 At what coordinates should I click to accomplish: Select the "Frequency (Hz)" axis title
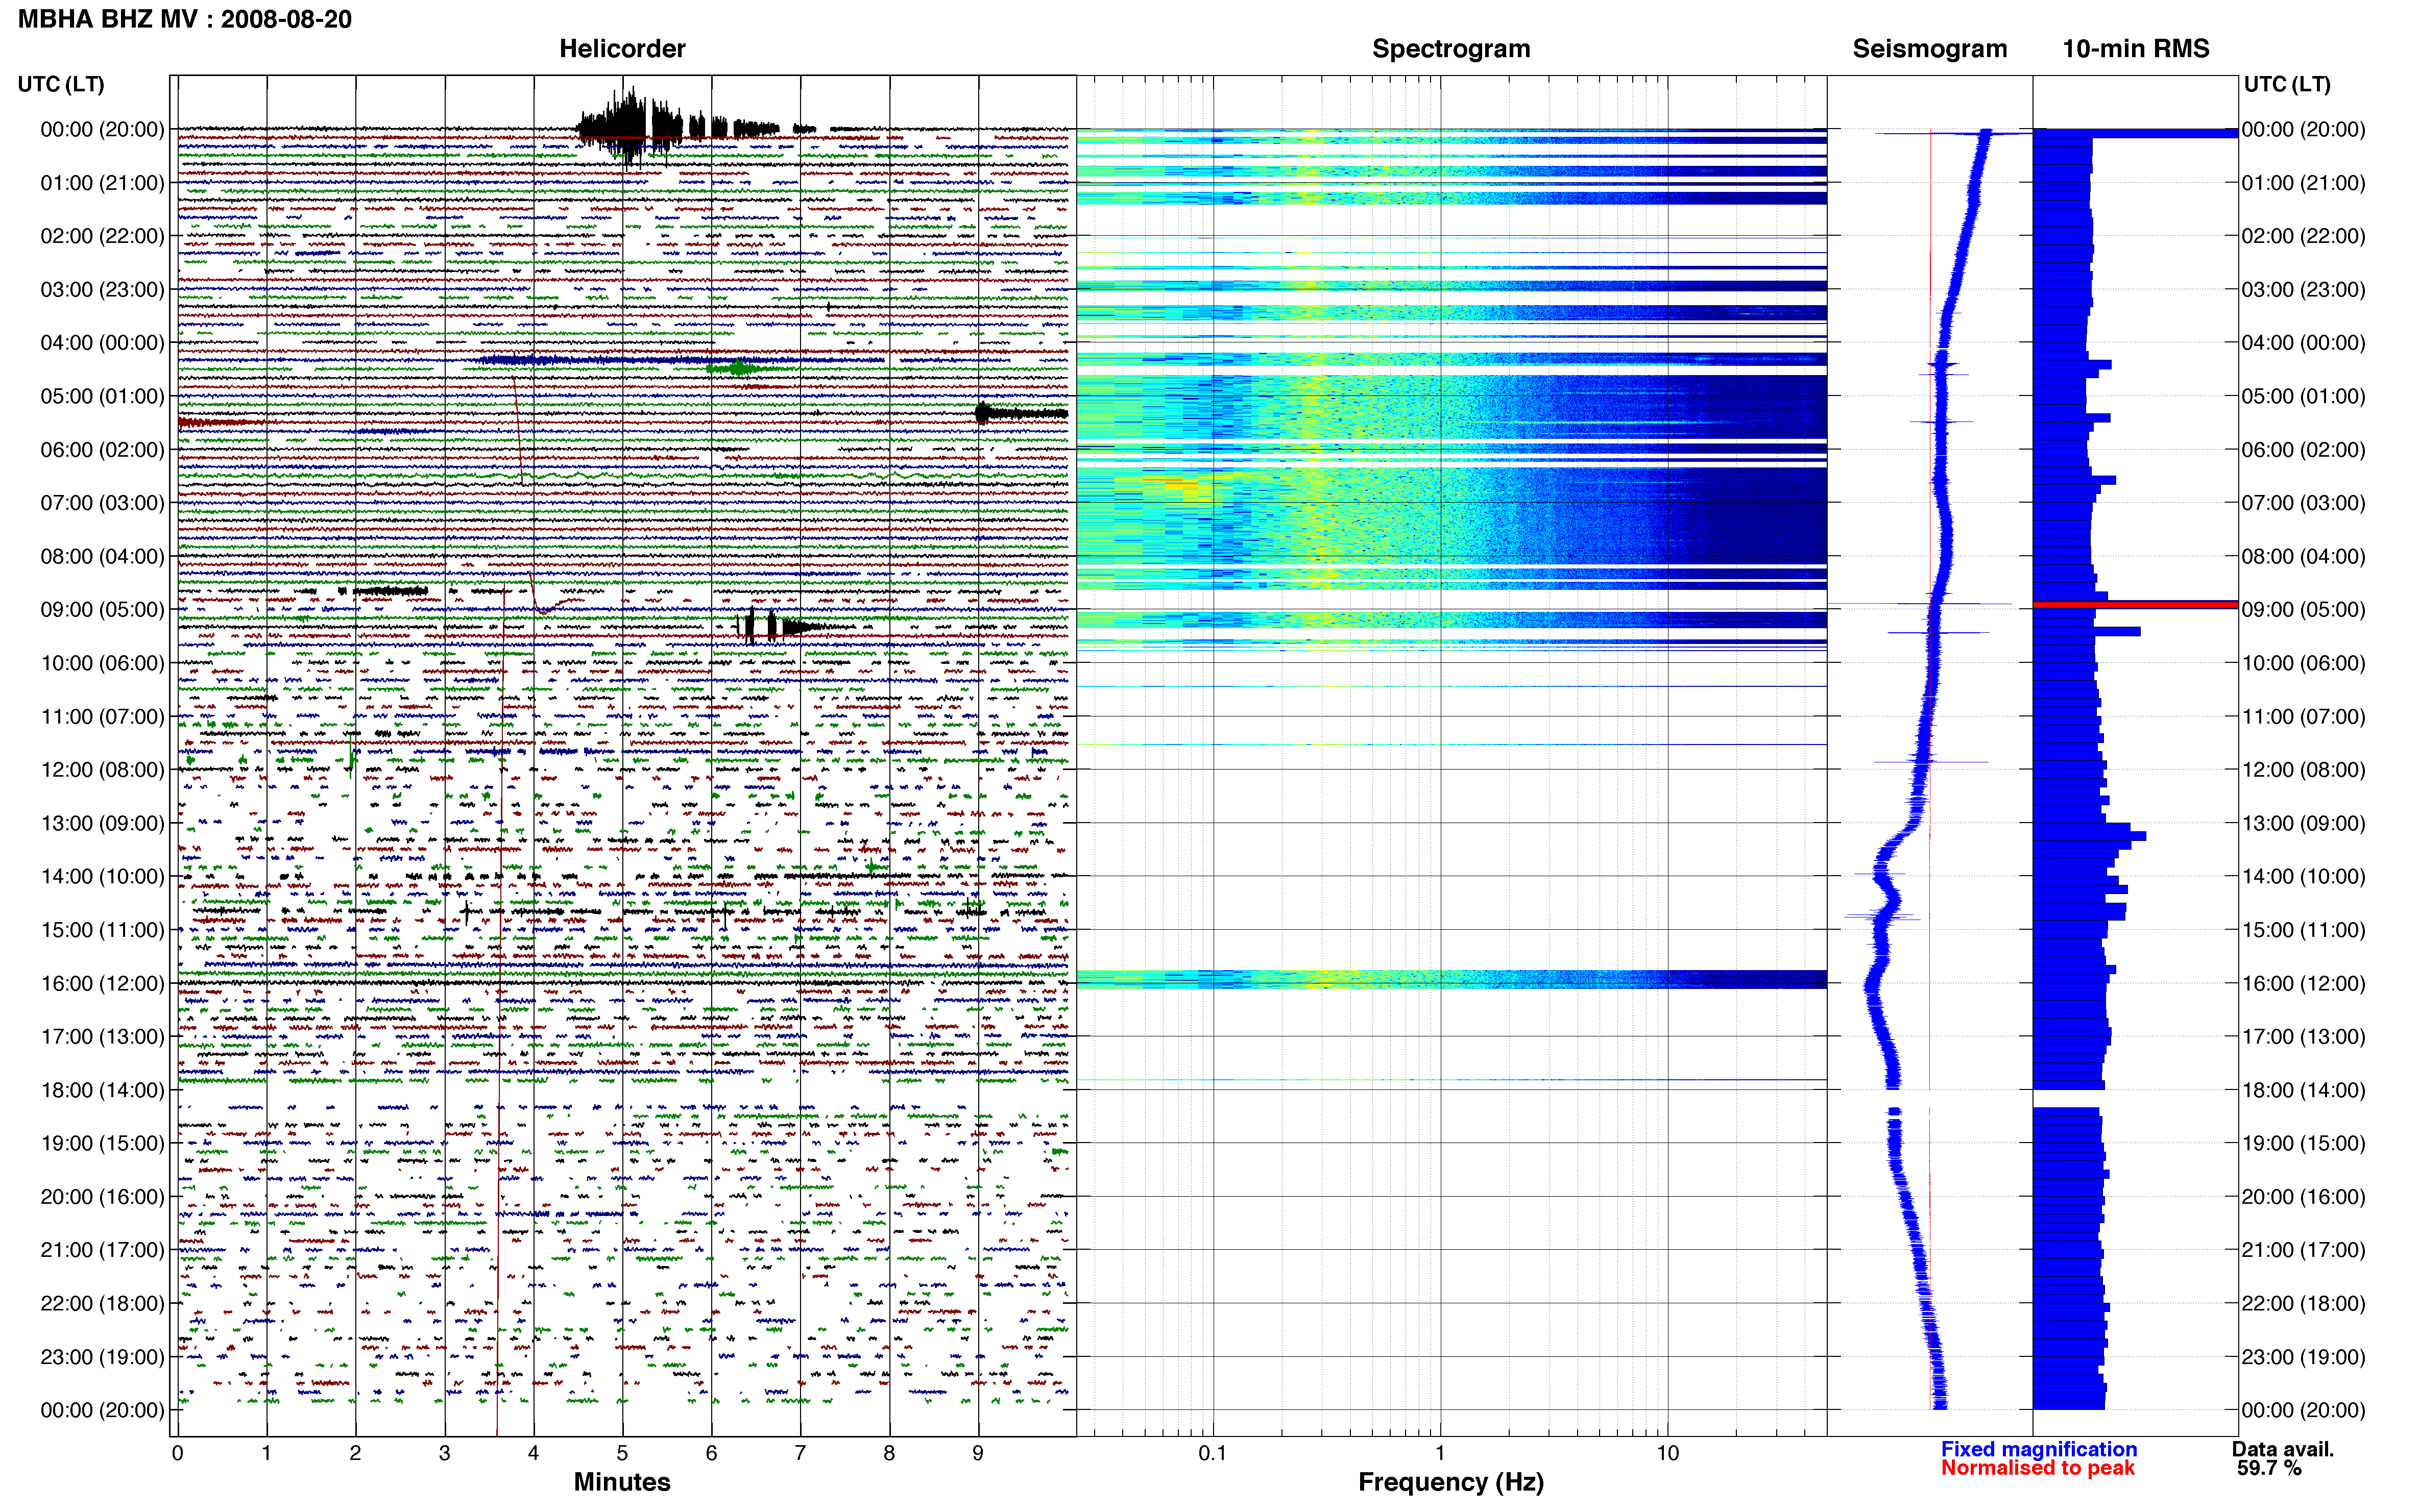point(1450,1482)
